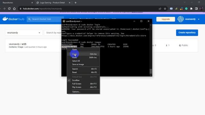Screen dimensions: 205x115
Task: Switch to Lugx Gaming - Product Detail tab
Action: click(52, 3)
